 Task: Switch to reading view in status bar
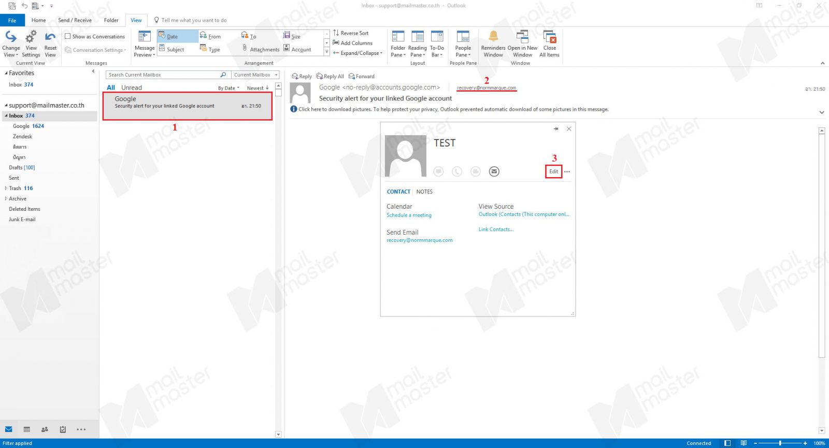point(744,443)
